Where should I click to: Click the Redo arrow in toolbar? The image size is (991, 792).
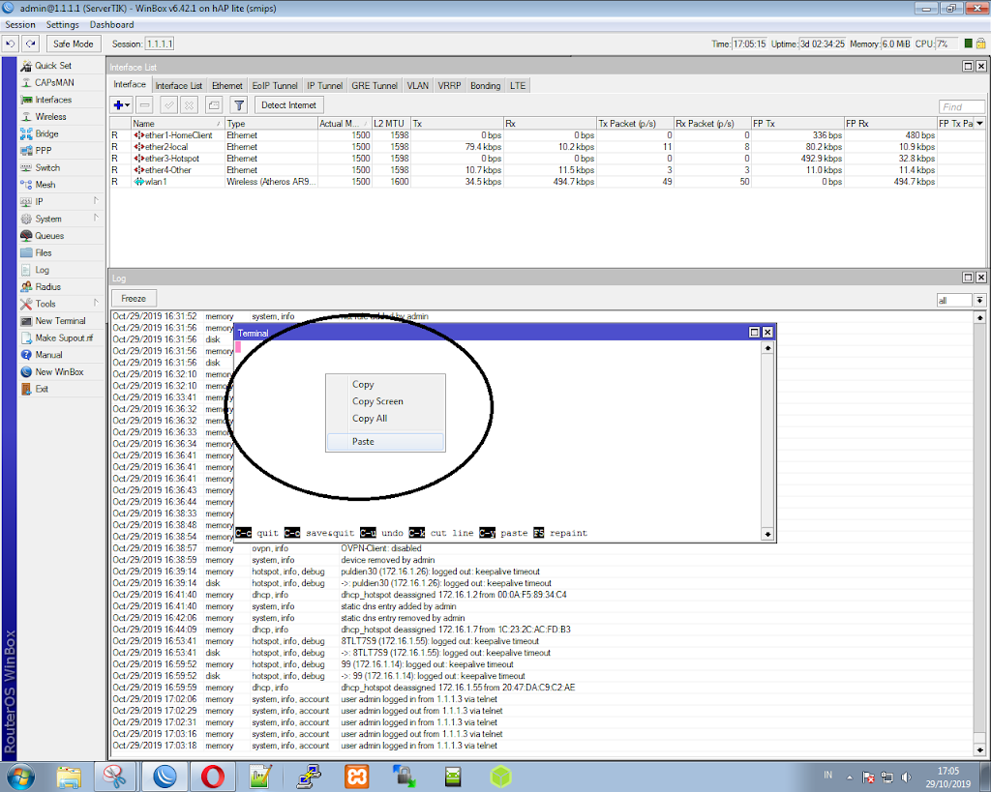tap(30, 44)
